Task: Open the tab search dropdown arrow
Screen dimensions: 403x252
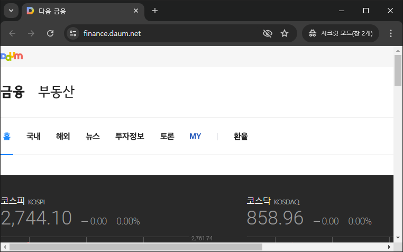Action: [11, 11]
